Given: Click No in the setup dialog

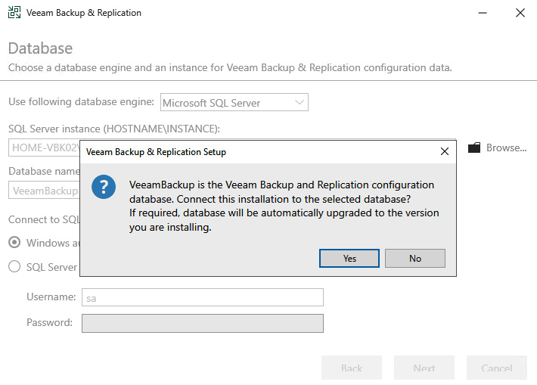Looking at the screenshot, I should (x=415, y=258).
